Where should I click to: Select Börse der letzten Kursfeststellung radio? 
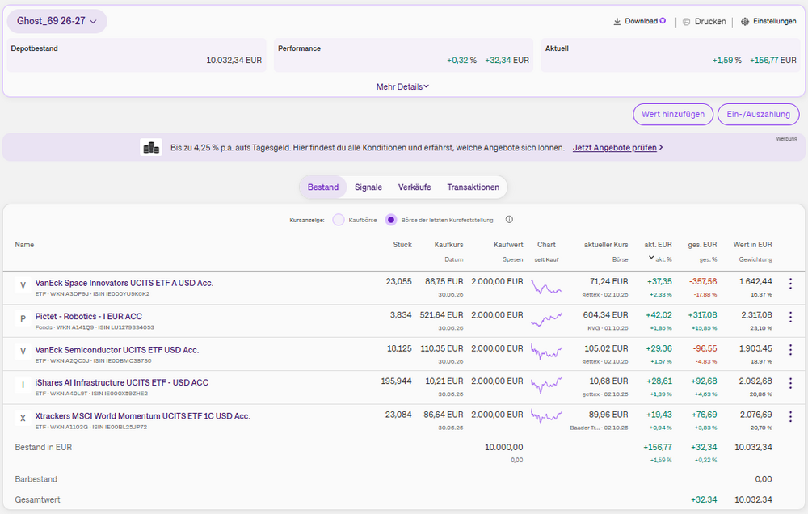(x=391, y=220)
